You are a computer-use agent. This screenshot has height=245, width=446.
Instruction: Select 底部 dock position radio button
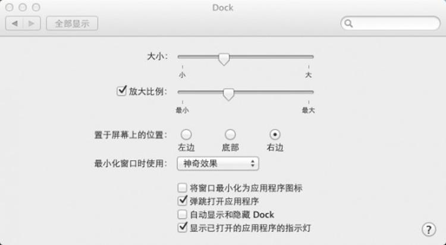click(x=230, y=134)
